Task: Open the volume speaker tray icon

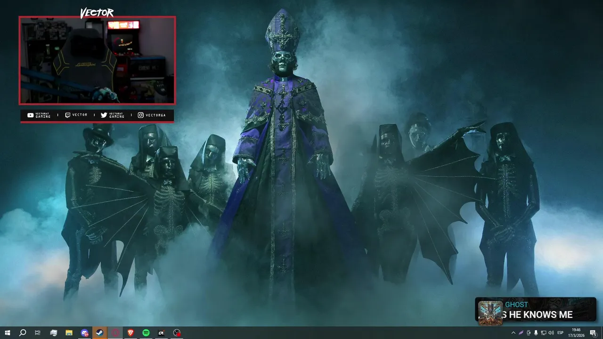Action: pyautogui.click(x=551, y=333)
